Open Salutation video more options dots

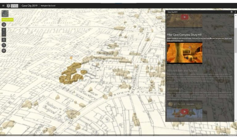[198, 104]
